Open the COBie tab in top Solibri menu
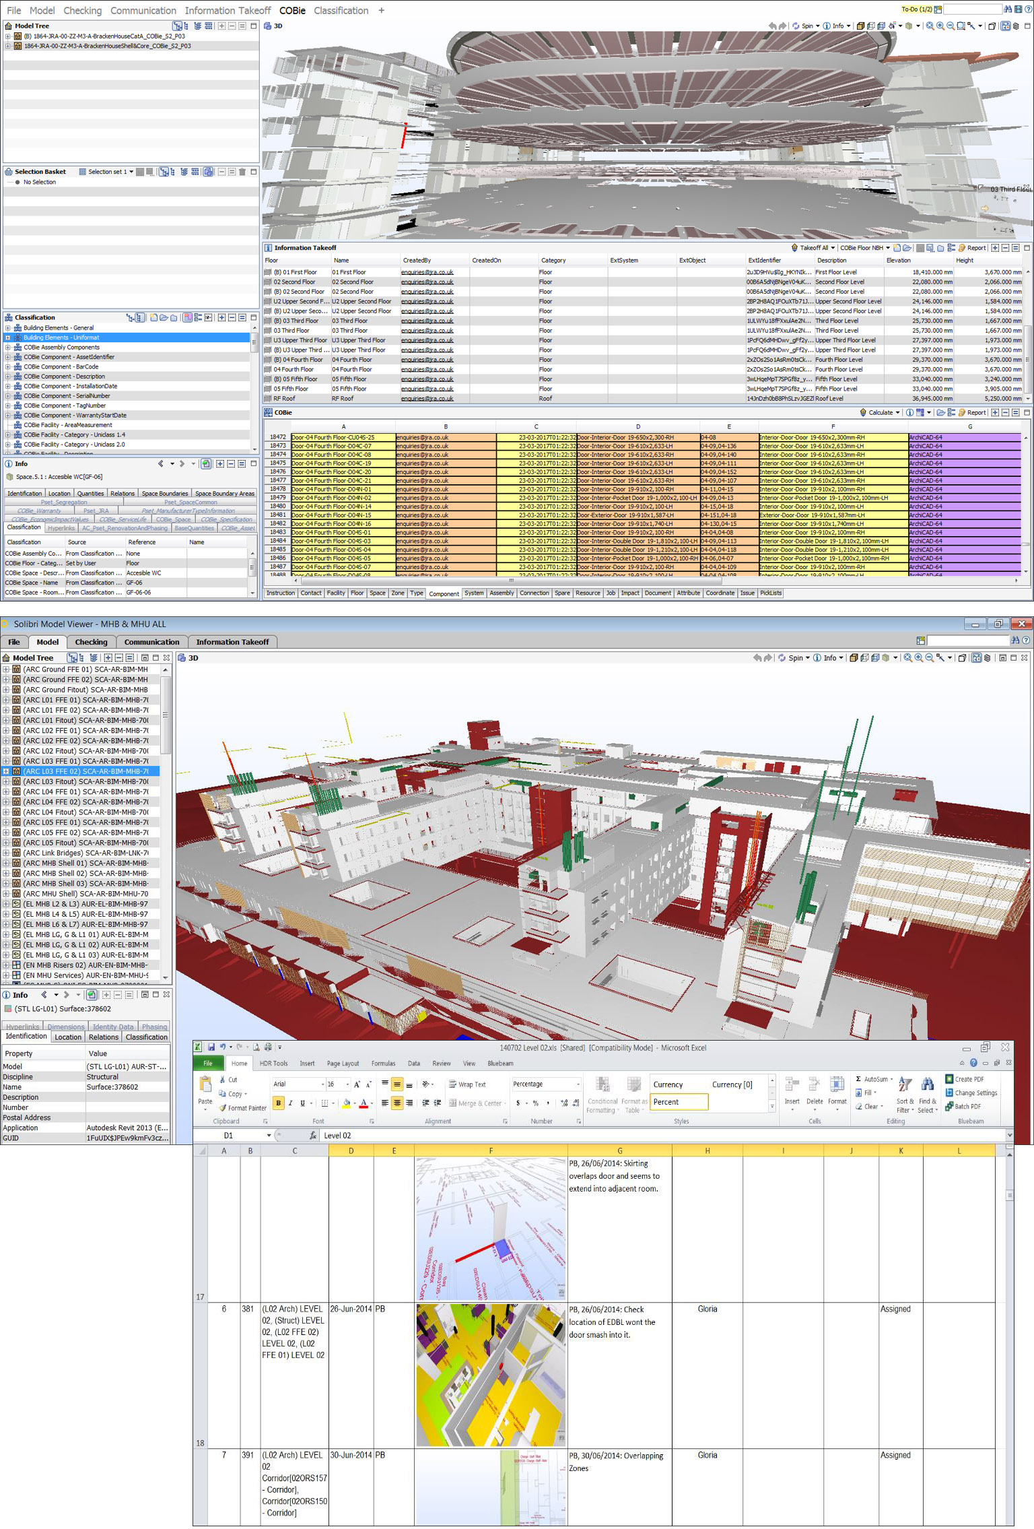Screen dimensions: 1034x1529 292,10
